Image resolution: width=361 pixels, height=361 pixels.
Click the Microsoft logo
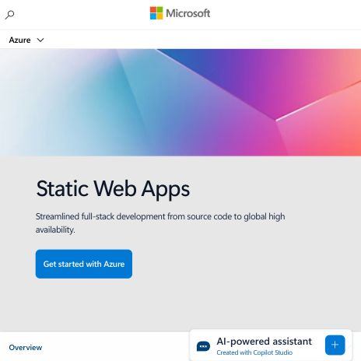tap(180, 13)
